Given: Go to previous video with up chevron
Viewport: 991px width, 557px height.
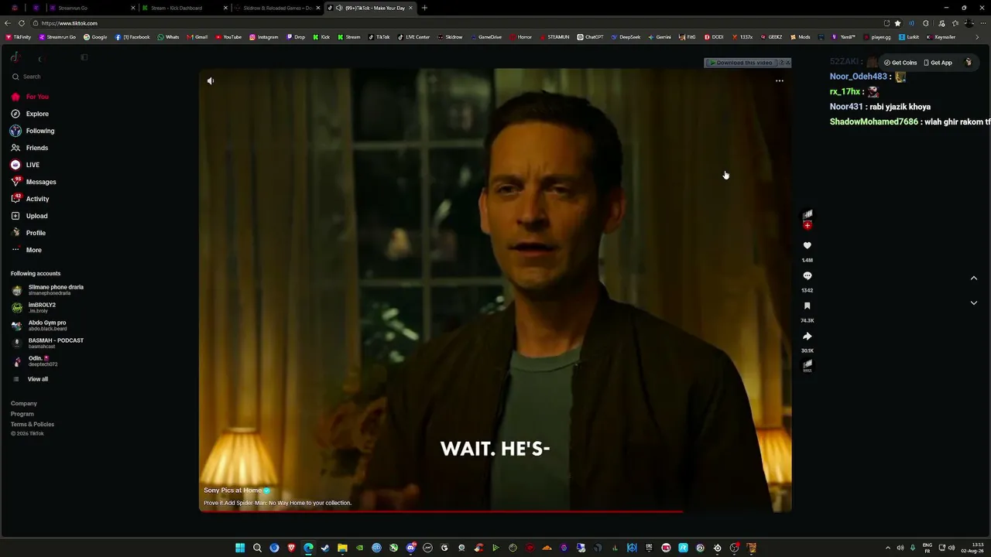Looking at the screenshot, I should coord(974,278).
